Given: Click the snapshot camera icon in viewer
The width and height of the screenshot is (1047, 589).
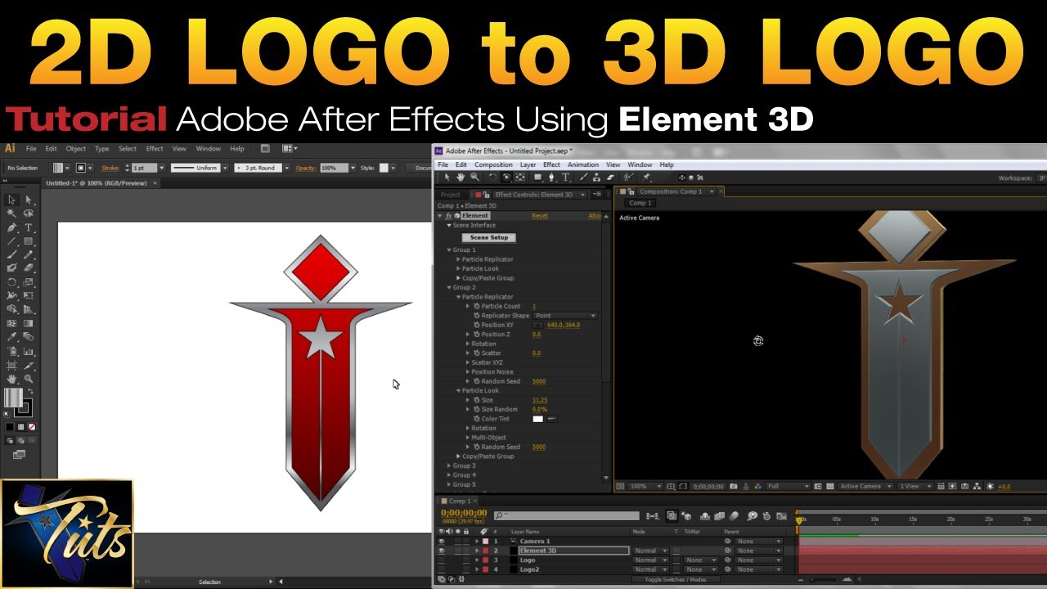Looking at the screenshot, I should [x=733, y=487].
